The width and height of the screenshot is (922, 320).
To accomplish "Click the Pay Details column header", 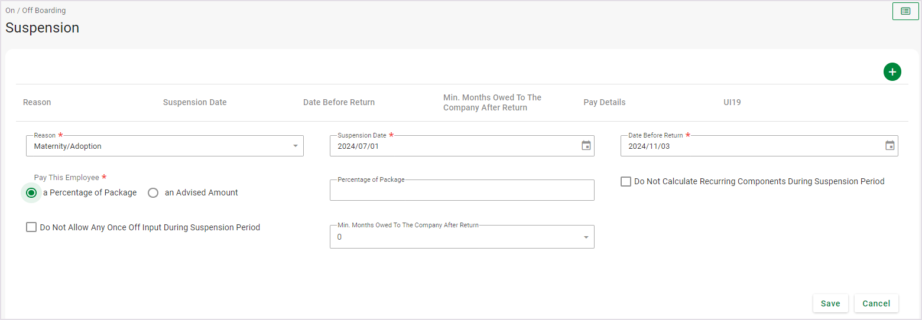I will coord(604,102).
